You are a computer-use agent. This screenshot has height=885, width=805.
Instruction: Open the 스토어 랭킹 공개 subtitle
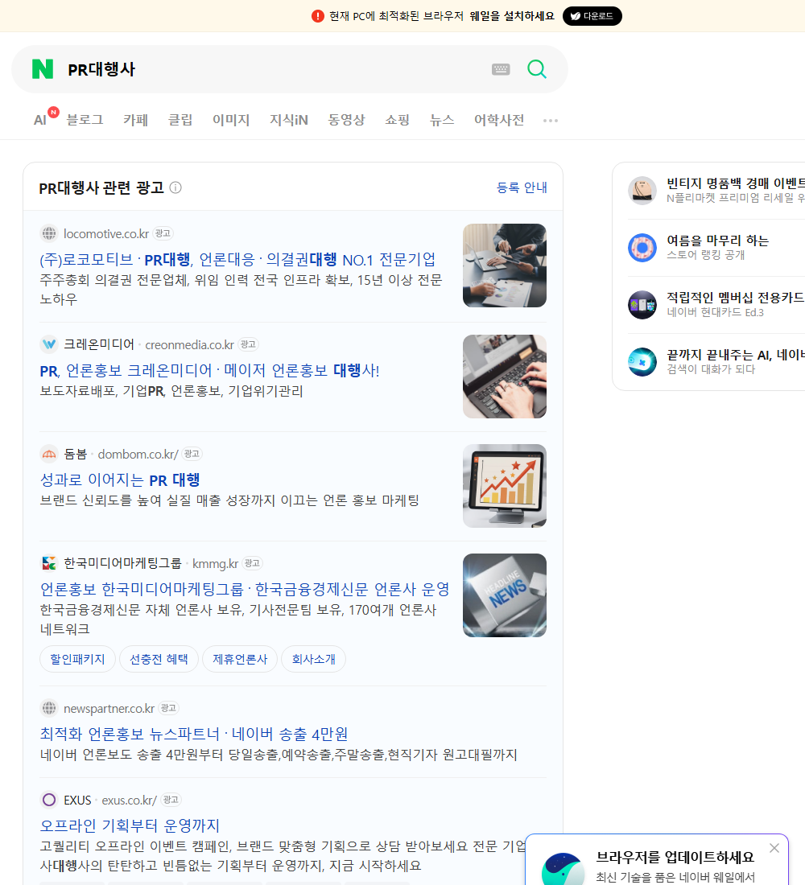click(x=705, y=255)
